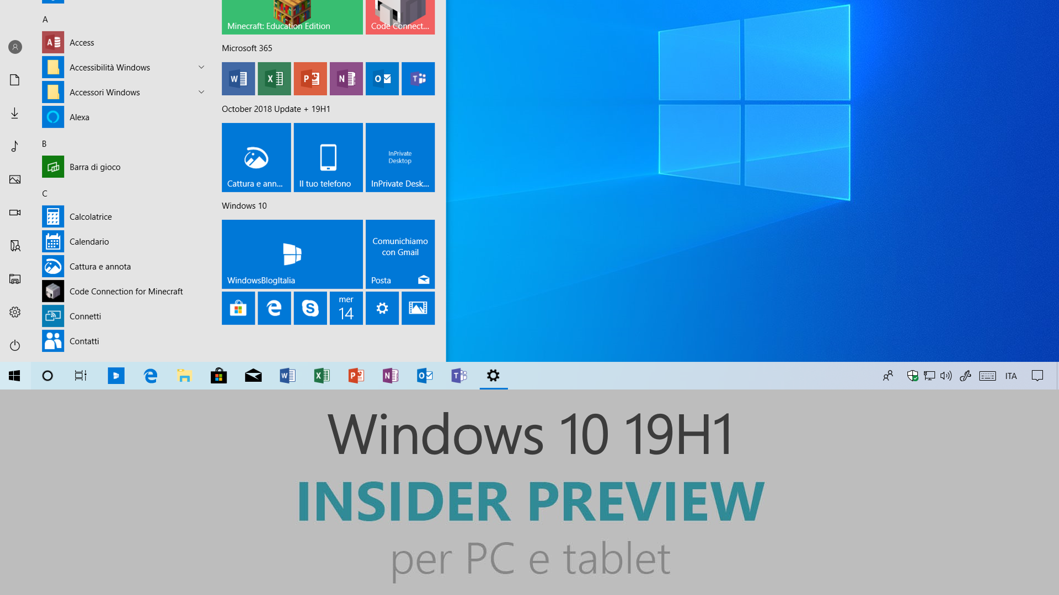Screen dimensions: 1059x595
Task: Open Skype tile in Start menu
Action: click(310, 307)
